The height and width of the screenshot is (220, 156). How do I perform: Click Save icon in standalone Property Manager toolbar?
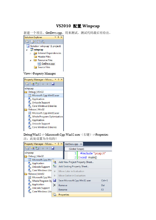click(x=53, y=84)
